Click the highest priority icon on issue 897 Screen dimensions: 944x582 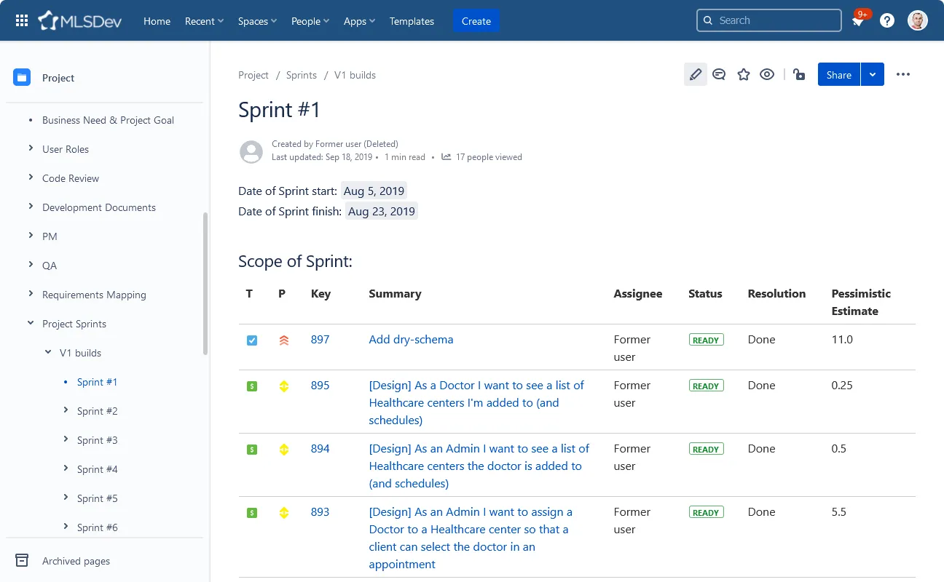283,340
